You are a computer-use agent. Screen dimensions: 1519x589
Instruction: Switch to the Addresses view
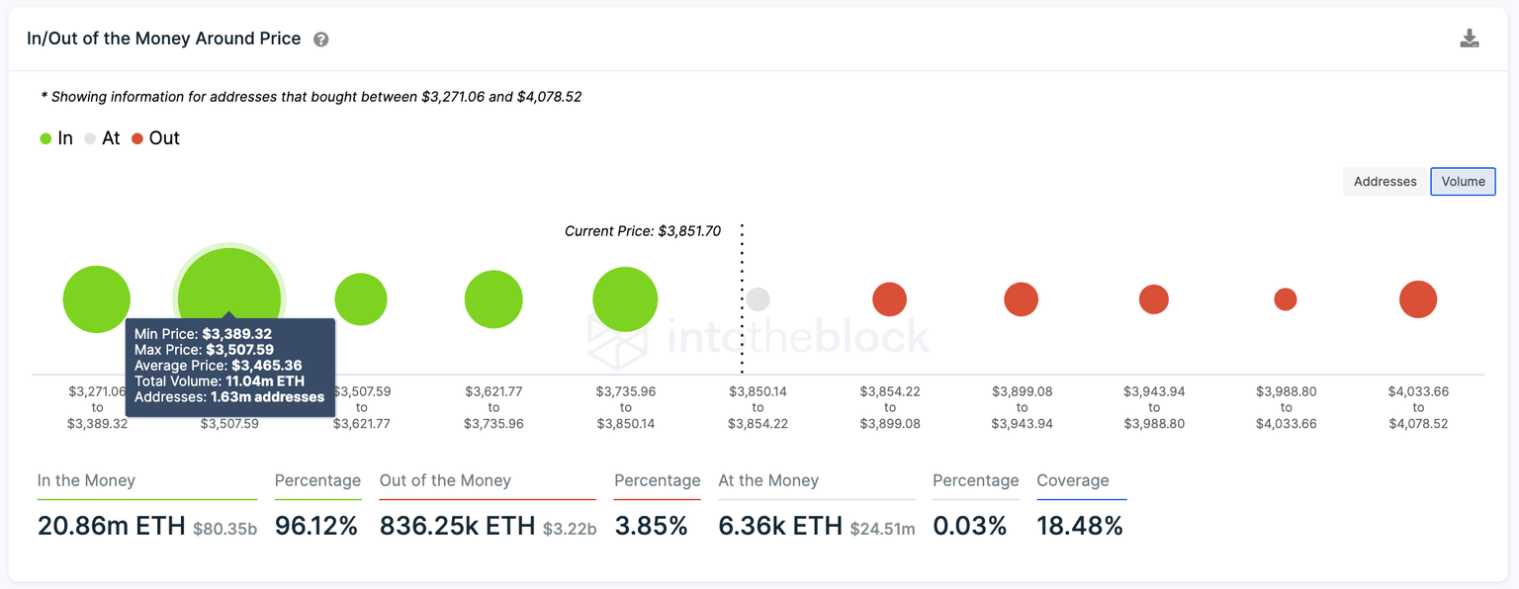(x=1385, y=181)
